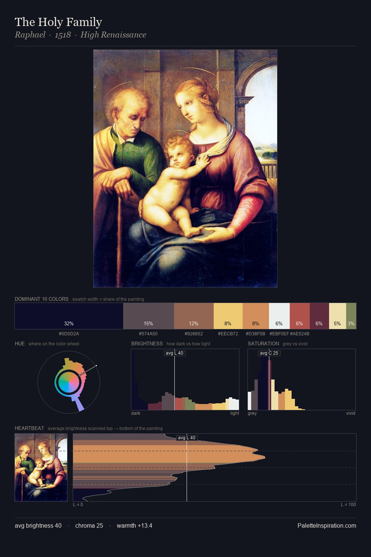371x557 pixels.
Task: Pick the dark maroon 6% swatch
Action: point(319,316)
